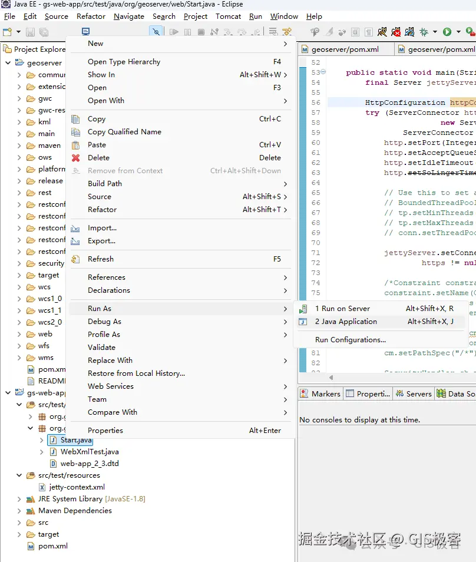This screenshot has height=562, width=476.
Task: Switch to the Markers tab
Action: 320,394
